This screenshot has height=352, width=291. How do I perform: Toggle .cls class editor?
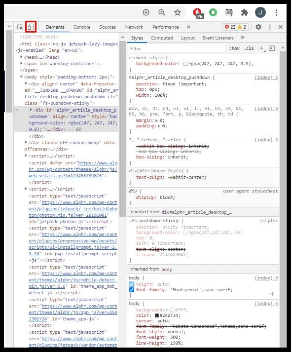pyautogui.click(x=249, y=48)
